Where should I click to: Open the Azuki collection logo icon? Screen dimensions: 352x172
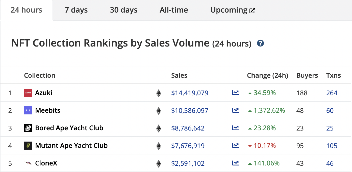(x=28, y=93)
